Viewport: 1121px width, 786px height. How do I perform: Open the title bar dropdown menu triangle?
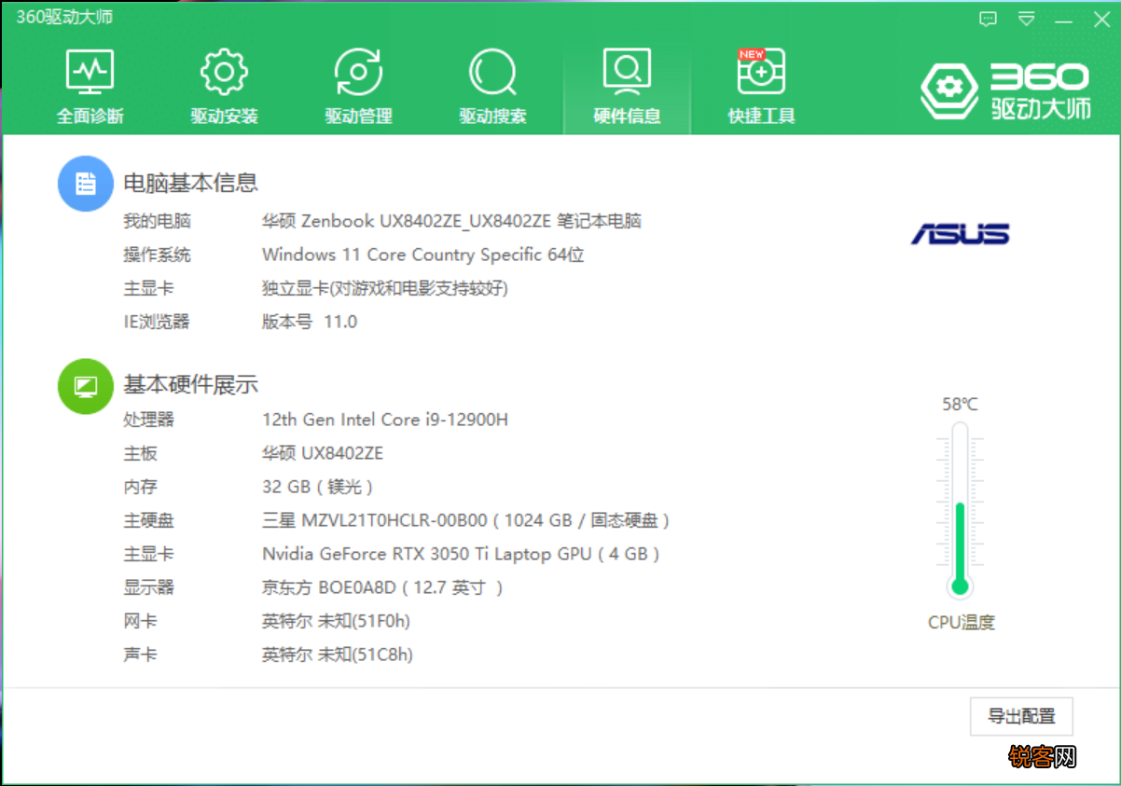(x=1026, y=19)
